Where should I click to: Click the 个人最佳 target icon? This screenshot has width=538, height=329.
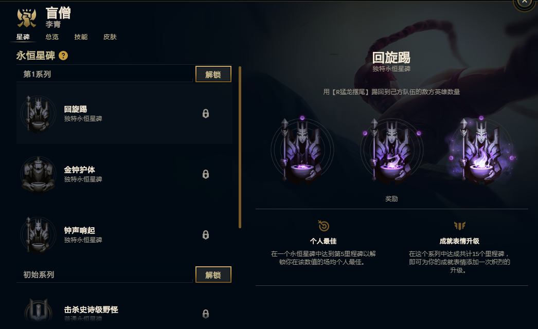tap(323, 226)
